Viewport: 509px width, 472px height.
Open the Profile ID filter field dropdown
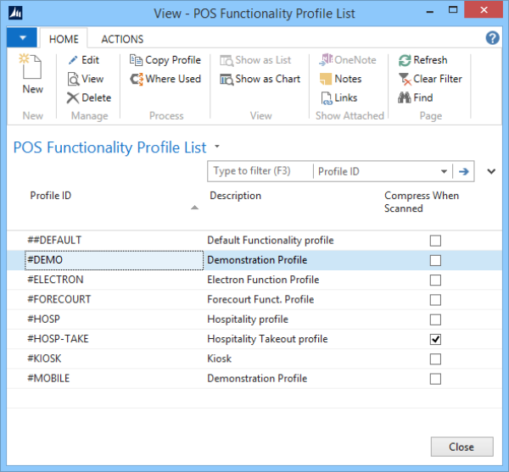(382, 171)
